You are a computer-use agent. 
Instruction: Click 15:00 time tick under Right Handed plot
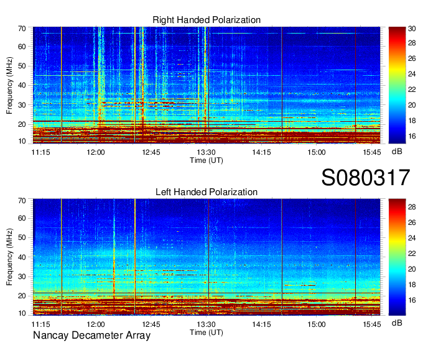pos(317,152)
